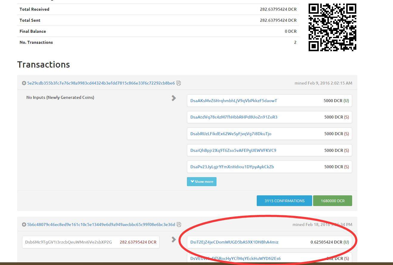
Task: Open address DsaiQhBpjr2Xq9T6Zso5vAFEPgUEWVFKVC9
Action: tap(233, 150)
